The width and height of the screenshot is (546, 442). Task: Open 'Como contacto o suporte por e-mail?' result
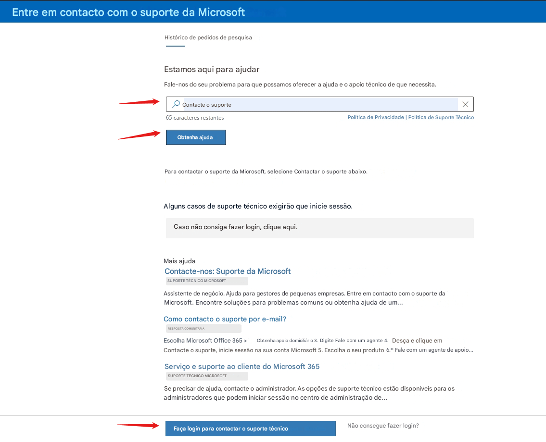[225, 319]
